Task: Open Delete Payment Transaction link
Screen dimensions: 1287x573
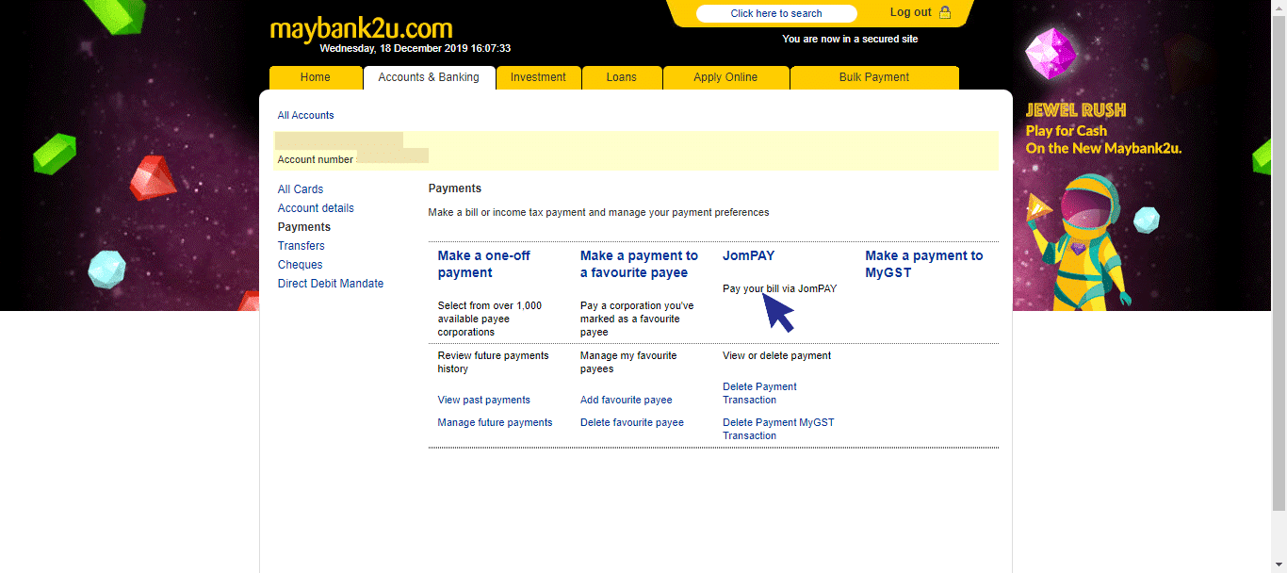Action: tap(759, 393)
